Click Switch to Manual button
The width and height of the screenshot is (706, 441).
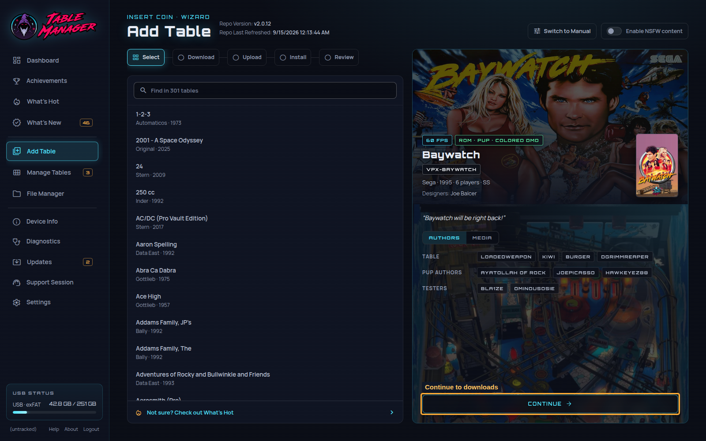pos(562,31)
